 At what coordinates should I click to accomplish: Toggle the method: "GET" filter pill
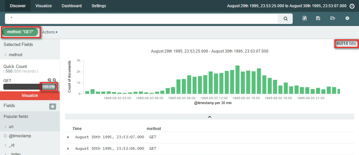[x=20, y=32]
